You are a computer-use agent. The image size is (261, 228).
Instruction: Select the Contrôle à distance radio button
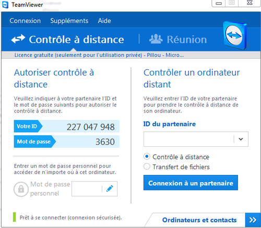147,157
